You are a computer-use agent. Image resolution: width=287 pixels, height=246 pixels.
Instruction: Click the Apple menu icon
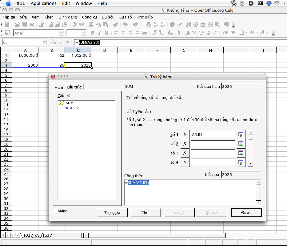point(8,3)
